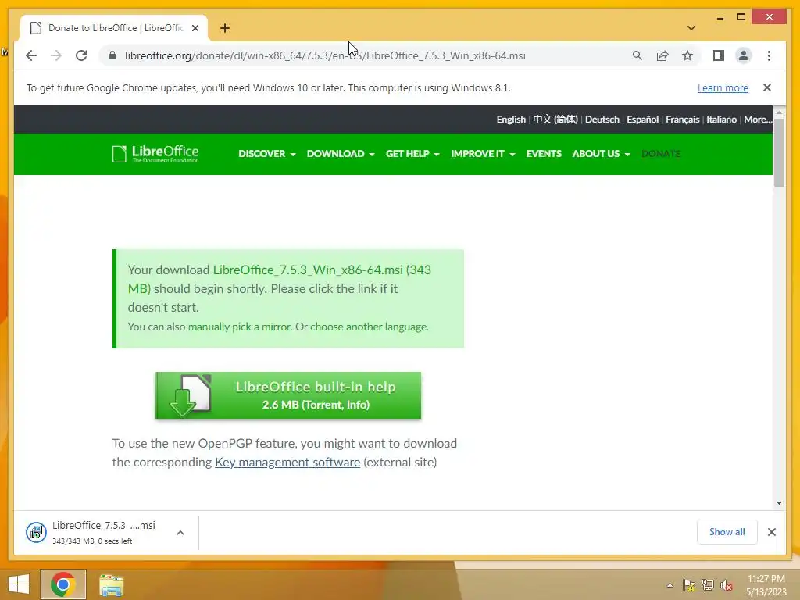Open the EVENTS page
Image resolution: width=800 pixels, height=600 pixels.
544,154
